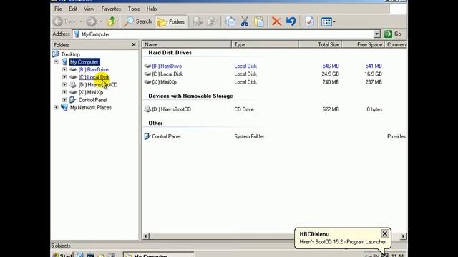
Task: Click the Copy toolbar icon
Action: [x=230, y=21]
